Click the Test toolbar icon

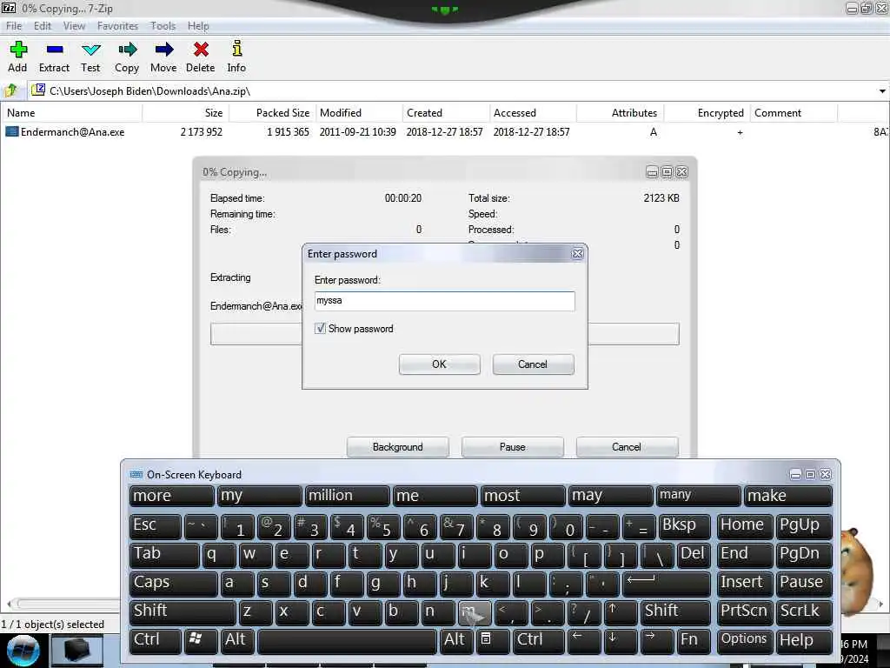click(x=90, y=50)
